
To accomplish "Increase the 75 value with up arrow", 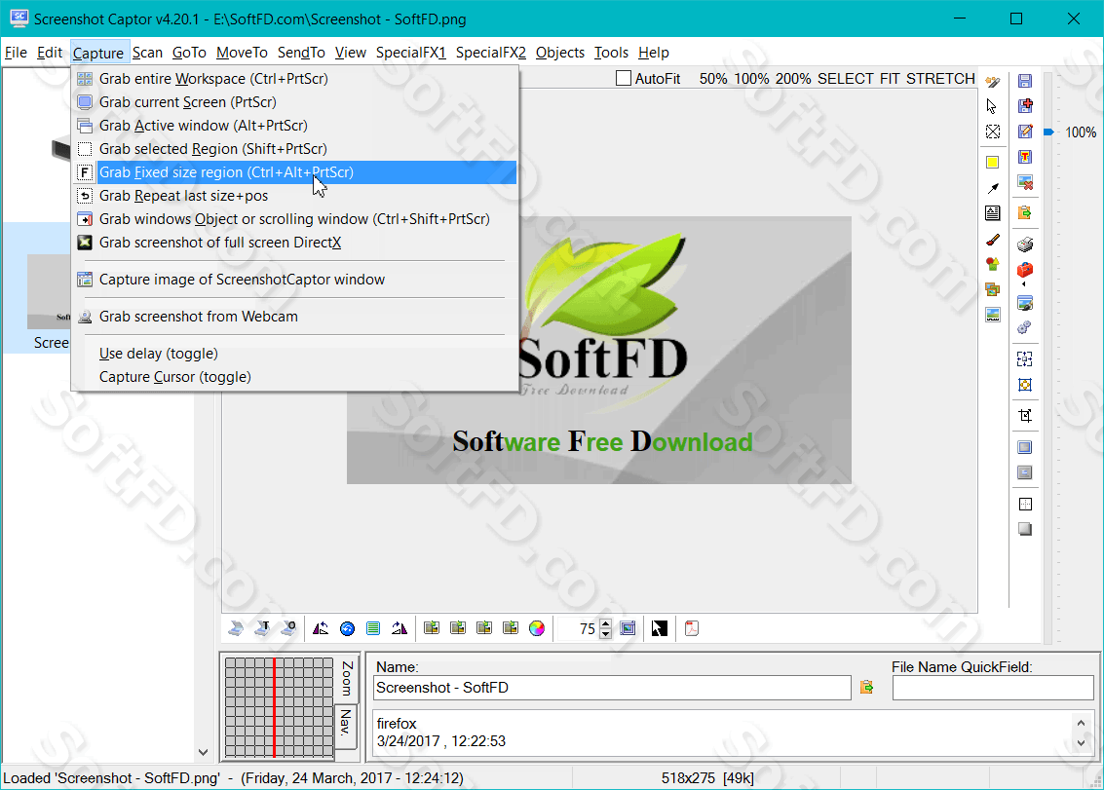I will (605, 623).
